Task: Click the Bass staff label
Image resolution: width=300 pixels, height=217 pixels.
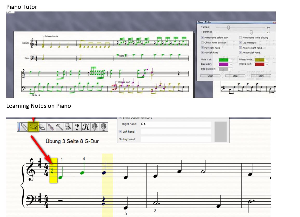Action: coord(27,58)
